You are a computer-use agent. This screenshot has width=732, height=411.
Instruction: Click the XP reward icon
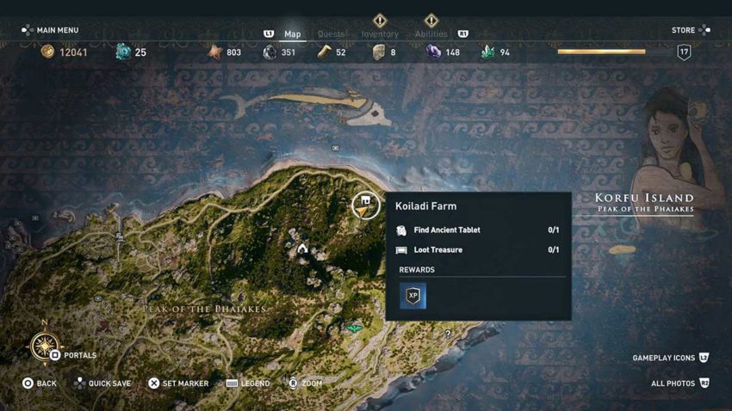coord(413,296)
